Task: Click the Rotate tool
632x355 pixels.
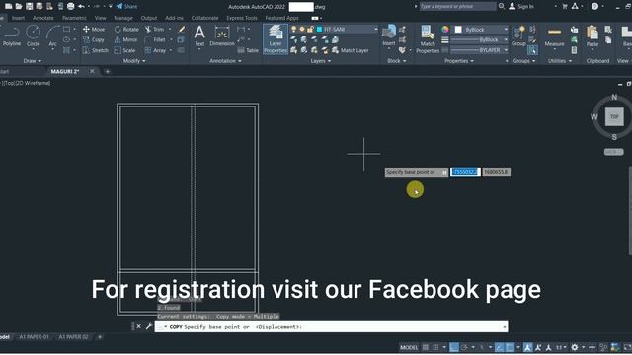Action: (x=126, y=29)
